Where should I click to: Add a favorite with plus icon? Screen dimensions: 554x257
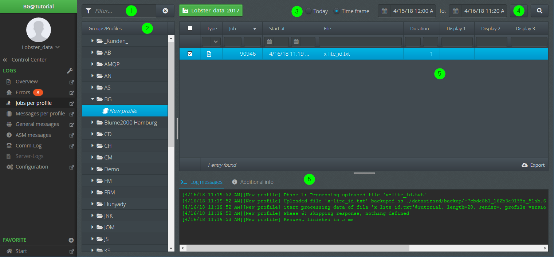pos(71,240)
